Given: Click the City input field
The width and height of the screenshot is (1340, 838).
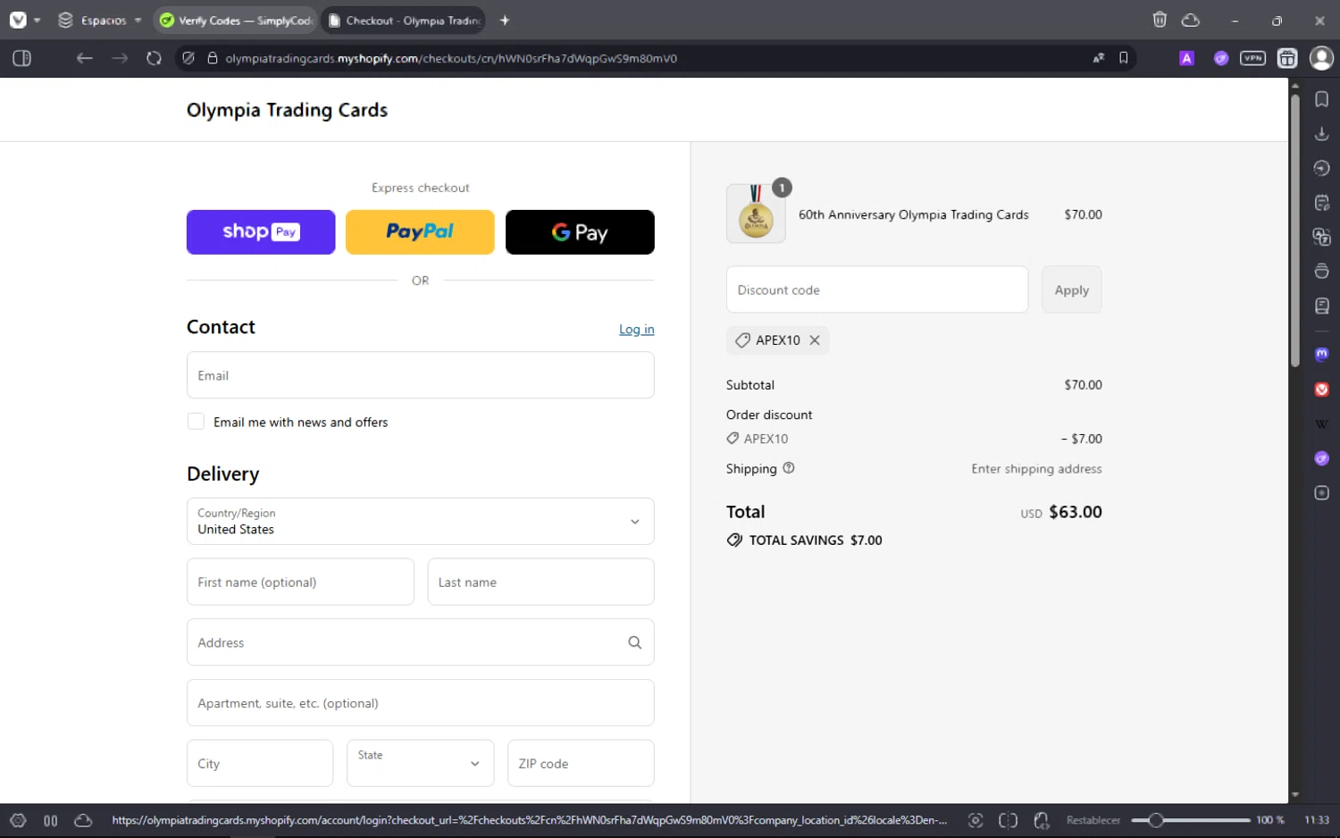Looking at the screenshot, I should pos(260,764).
